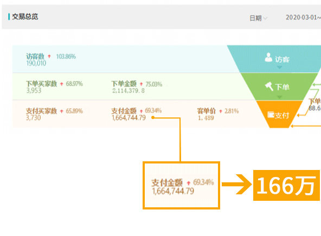Viewport: 321px width, 236px height.
Task: Open the 日期 dropdown
Action: coord(258,18)
